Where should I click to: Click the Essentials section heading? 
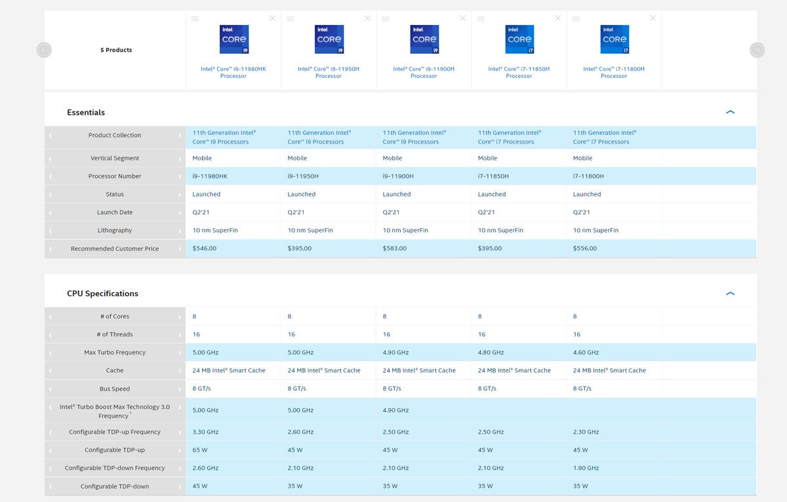(x=86, y=113)
